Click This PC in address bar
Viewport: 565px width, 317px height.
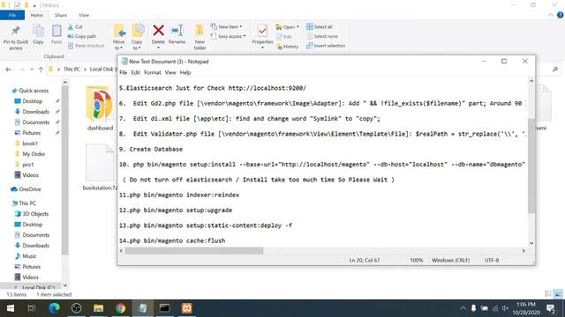coord(72,69)
